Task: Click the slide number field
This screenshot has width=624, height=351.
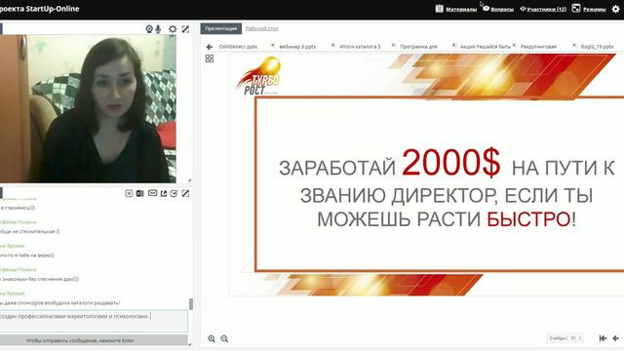Action: click(x=573, y=338)
